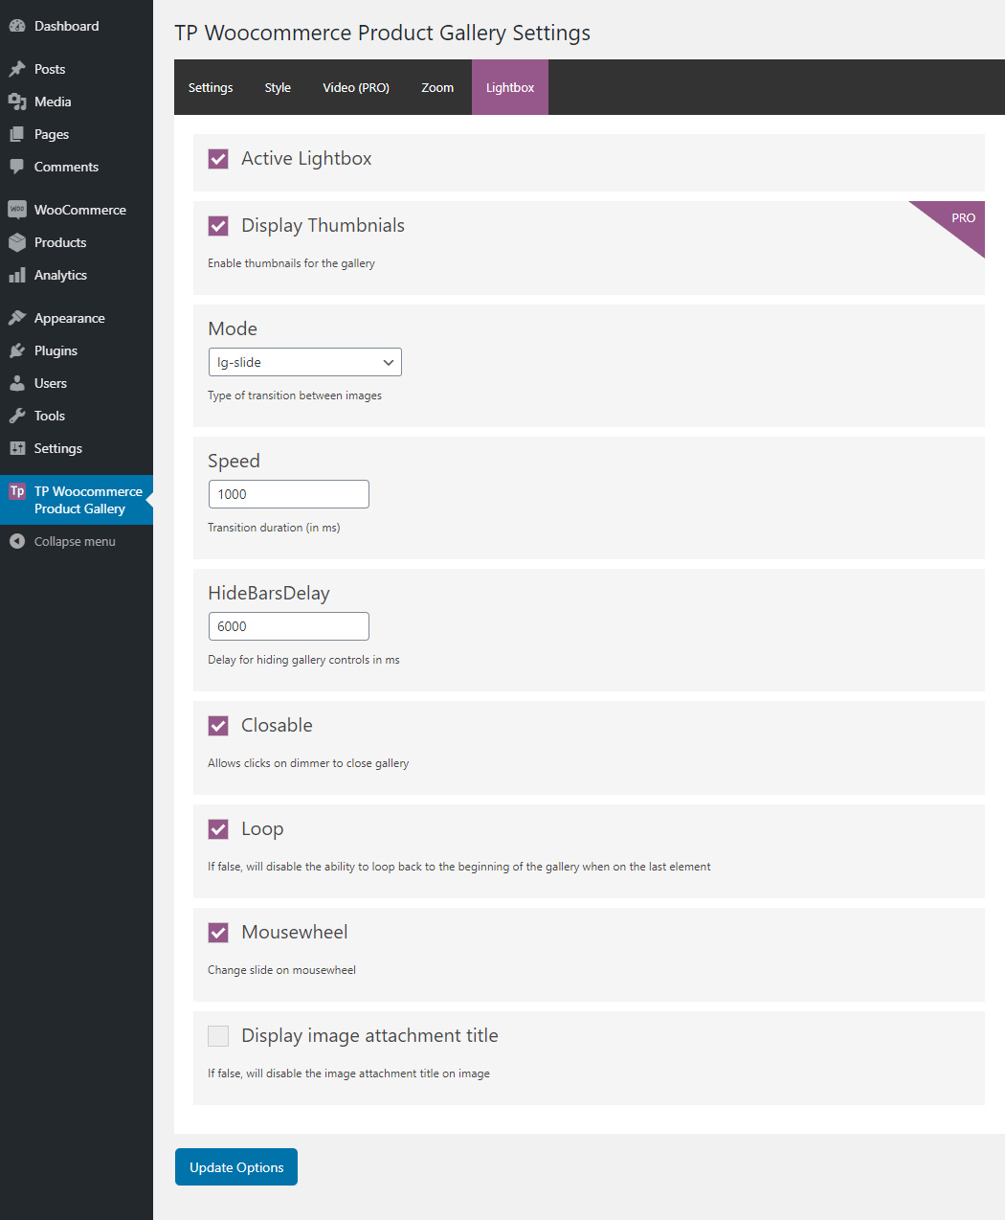Go to Posts menu link

click(x=50, y=69)
